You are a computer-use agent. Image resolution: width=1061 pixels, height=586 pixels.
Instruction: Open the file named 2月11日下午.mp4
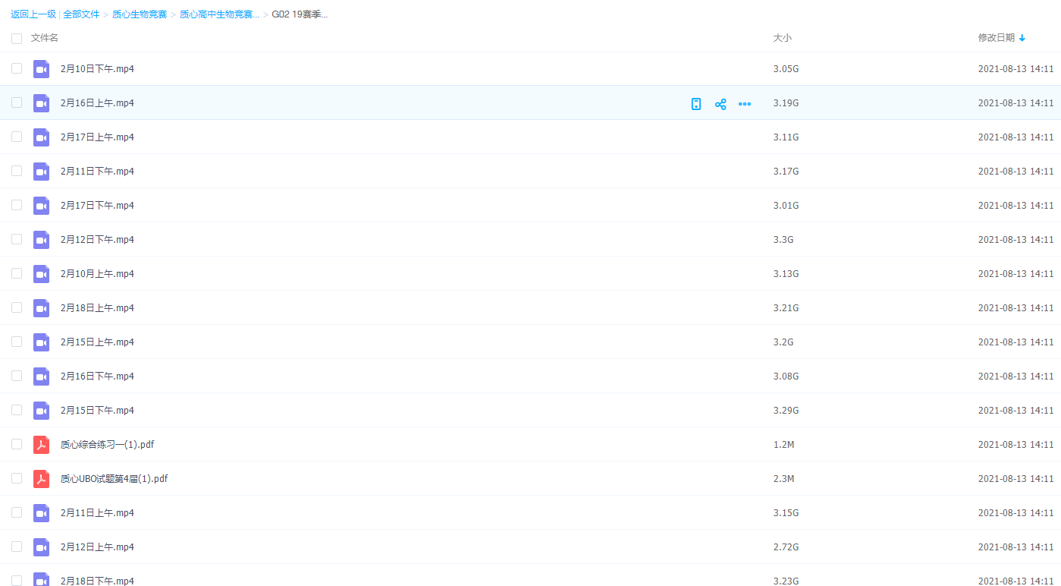[x=97, y=172]
